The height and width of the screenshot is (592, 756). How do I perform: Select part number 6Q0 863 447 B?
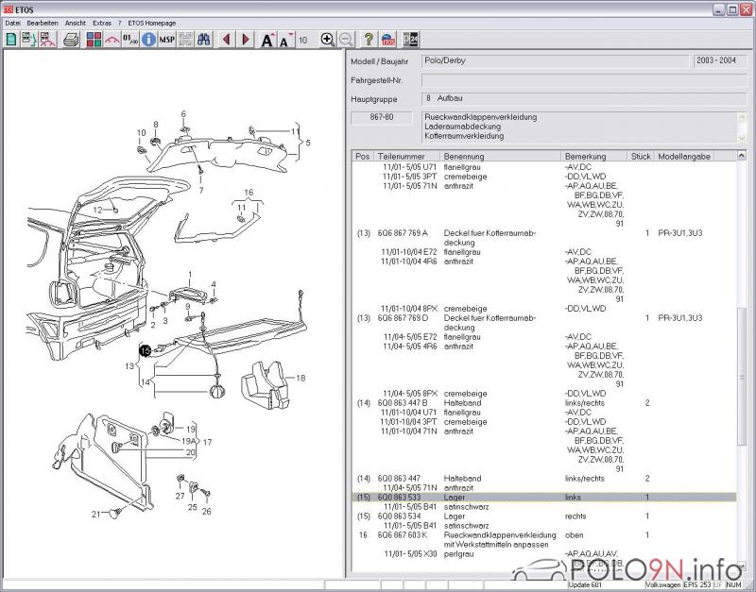click(x=403, y=403)
